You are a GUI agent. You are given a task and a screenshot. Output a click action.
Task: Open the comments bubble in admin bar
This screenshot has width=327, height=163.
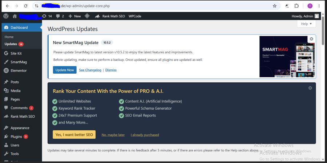coord(60,16)
